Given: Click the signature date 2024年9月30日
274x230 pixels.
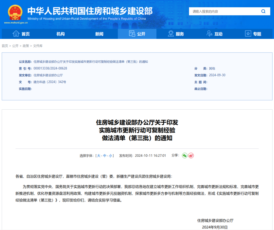Looking at the screenshot, I should (215, 227).
